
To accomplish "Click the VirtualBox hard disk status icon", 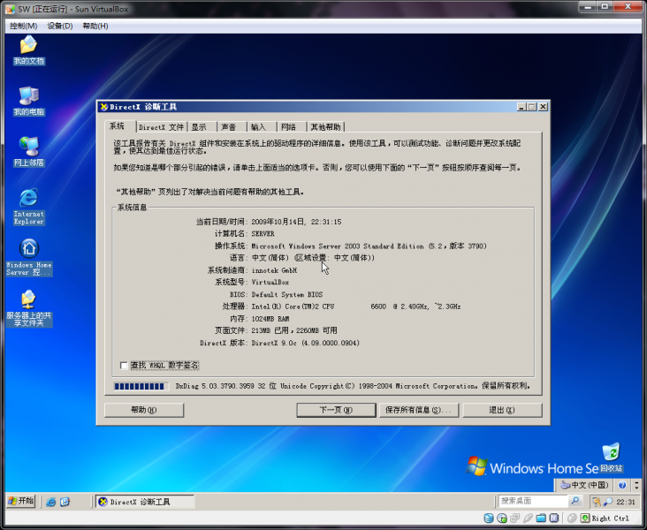I will coord(488,518).
